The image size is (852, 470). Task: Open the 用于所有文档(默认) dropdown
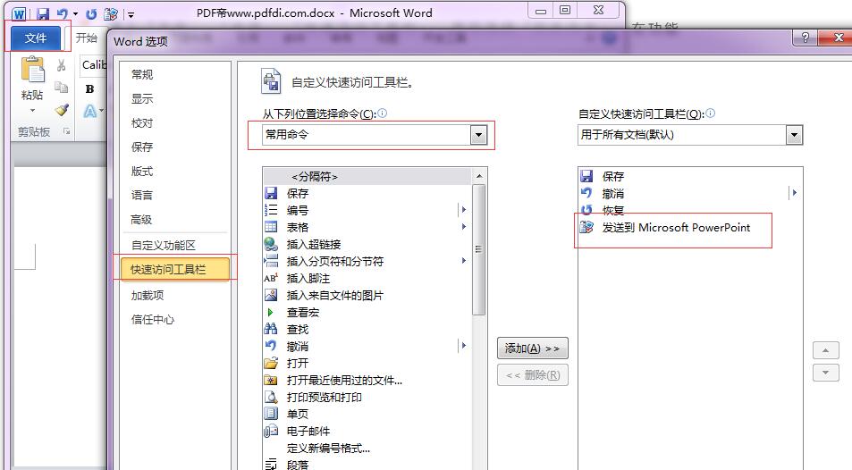[794, 135]
